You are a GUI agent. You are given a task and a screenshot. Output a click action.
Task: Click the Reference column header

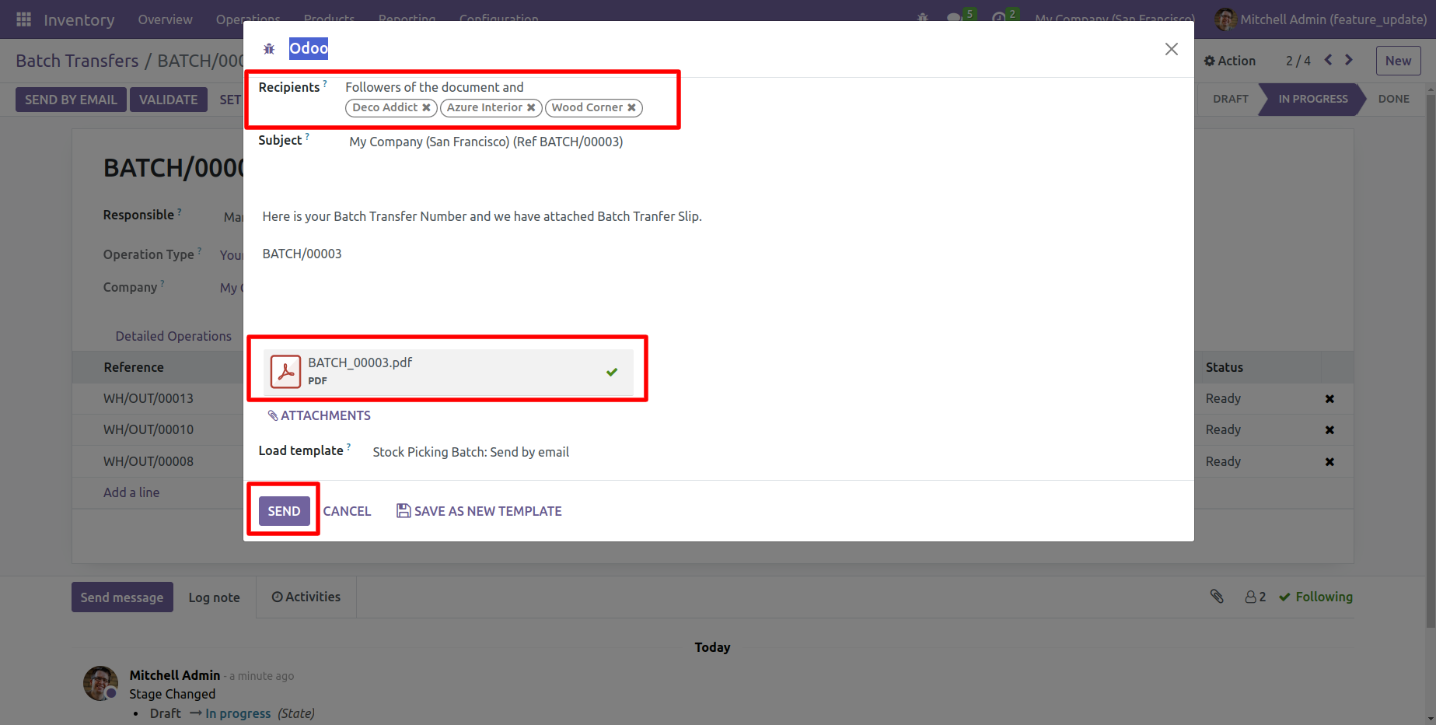point(134,367)
